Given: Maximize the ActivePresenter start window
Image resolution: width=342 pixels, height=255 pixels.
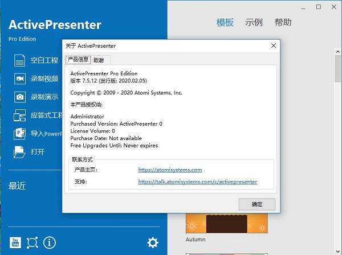Looking at the screenshot, I should click(x=319, y=7).
